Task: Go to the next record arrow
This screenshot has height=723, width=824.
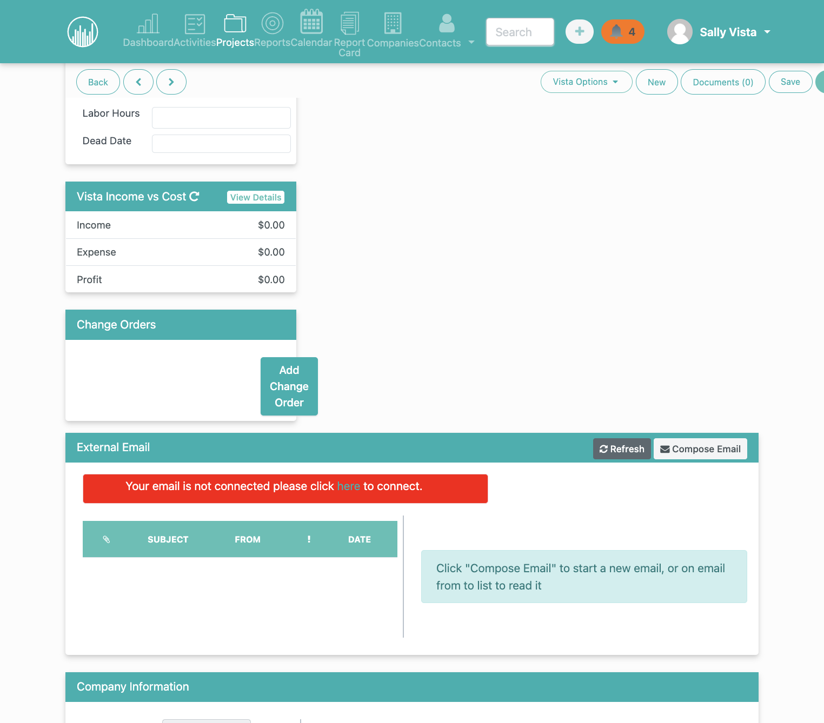Action: coord(171,82)
